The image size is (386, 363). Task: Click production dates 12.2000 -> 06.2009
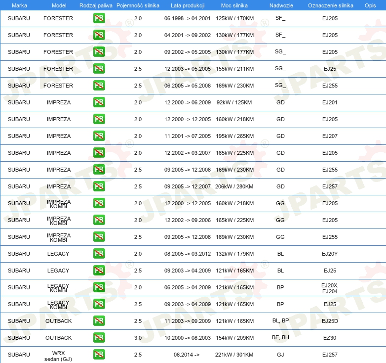tap(188, 102)
